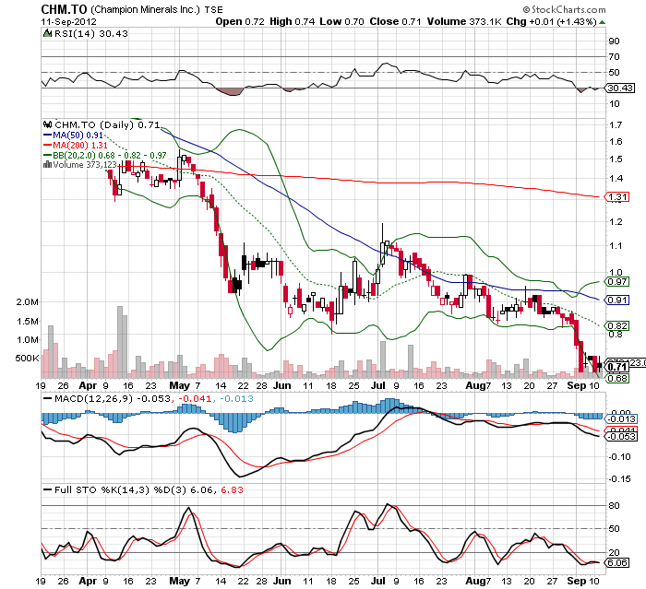Viewport: 646px width, 589px height.
Task: Click the Volume 373.1K header value
Action: coord(464,21)
